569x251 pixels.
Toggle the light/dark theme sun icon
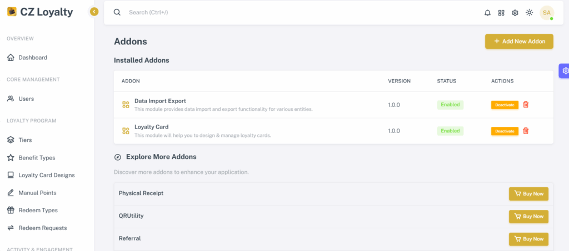click(x=529, y=13)
